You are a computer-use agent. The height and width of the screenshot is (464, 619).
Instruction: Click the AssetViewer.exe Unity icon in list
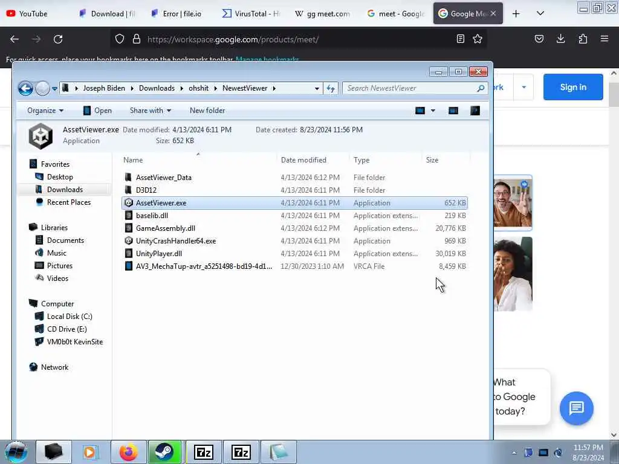pos(128,203)
